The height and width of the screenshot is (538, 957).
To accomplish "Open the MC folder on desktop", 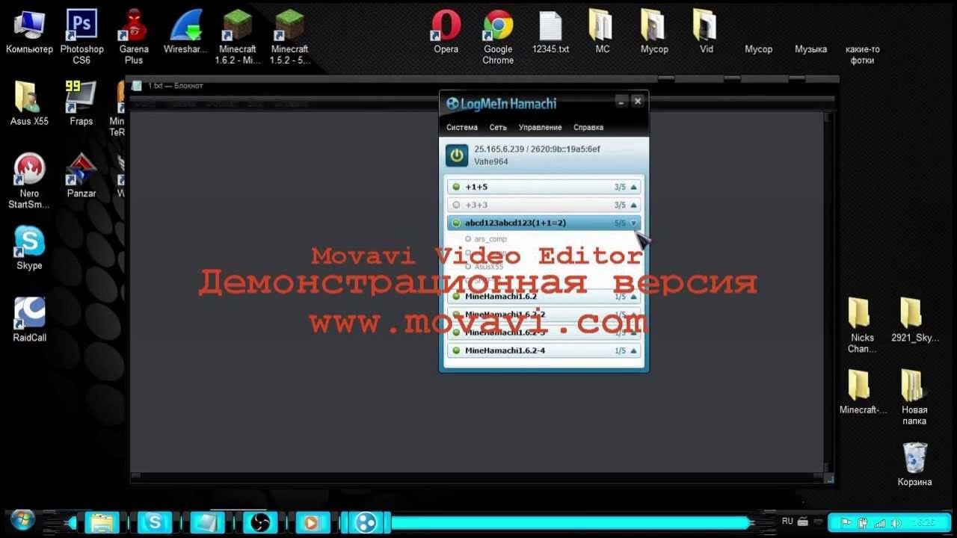I will click(x=602, y=33).
